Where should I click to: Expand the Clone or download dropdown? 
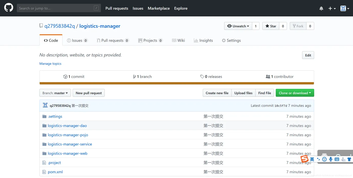click(x=295, y=93)
